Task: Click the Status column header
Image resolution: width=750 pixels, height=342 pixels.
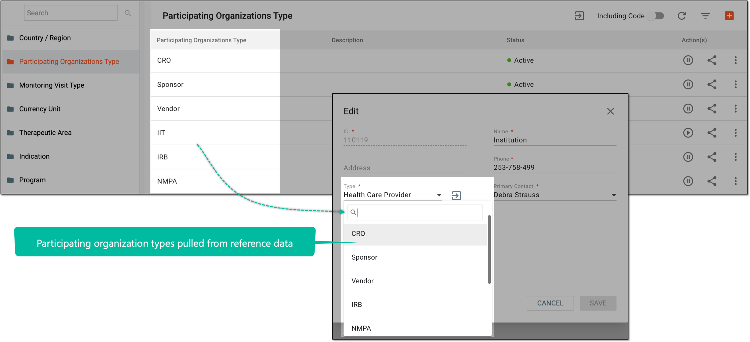Action: point(515,40)
